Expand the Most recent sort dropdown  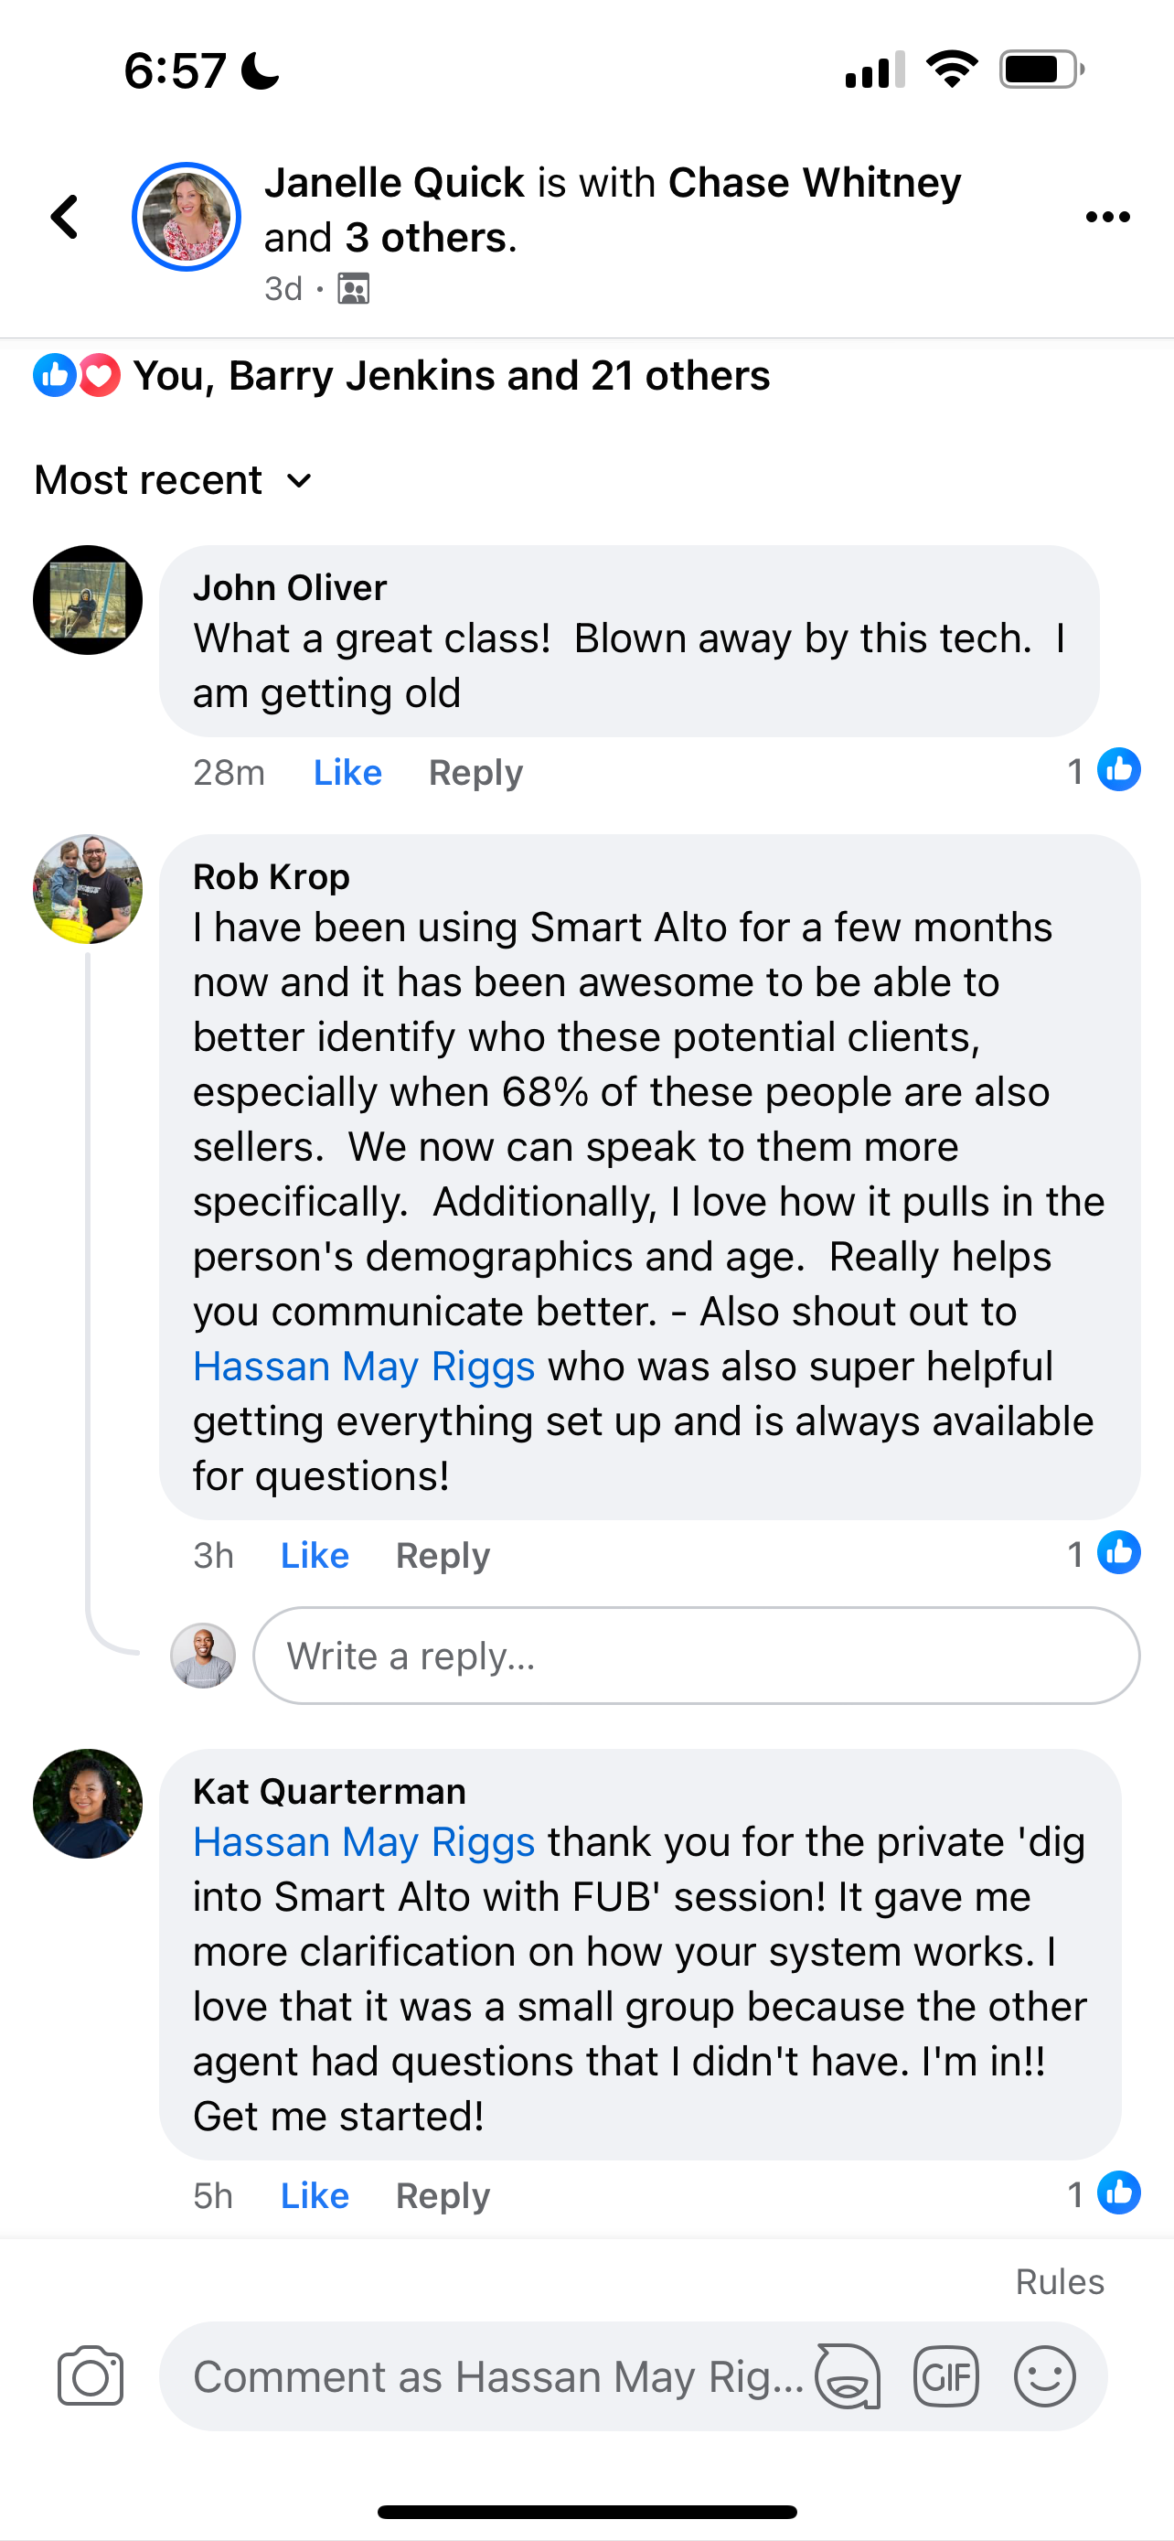click(x=174, y=480)
